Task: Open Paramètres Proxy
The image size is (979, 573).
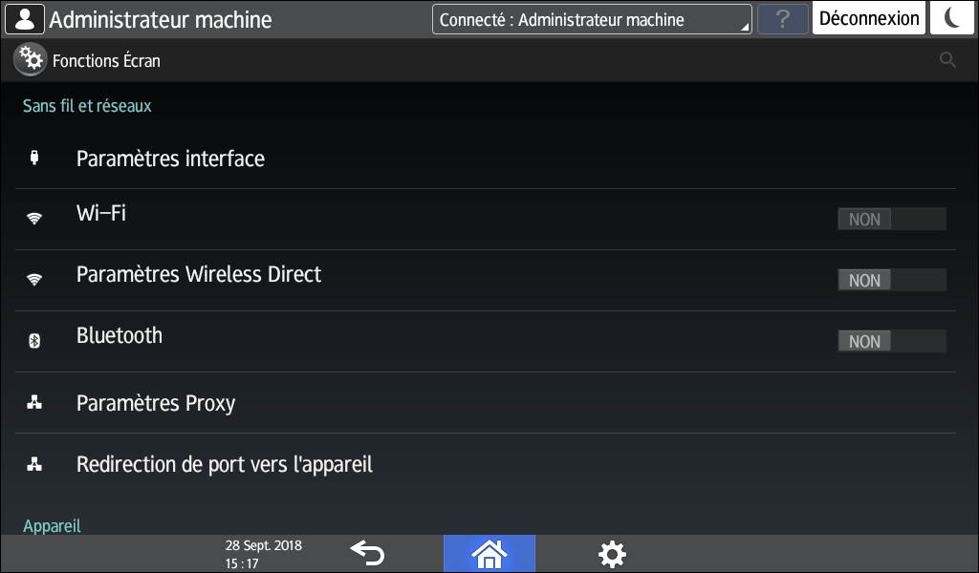Action: 156,403
